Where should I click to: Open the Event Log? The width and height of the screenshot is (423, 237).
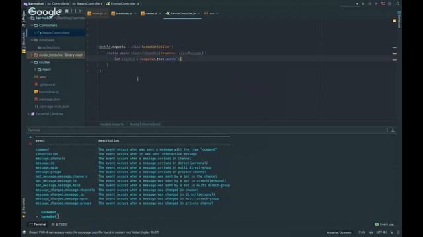[x=384, y=224]
